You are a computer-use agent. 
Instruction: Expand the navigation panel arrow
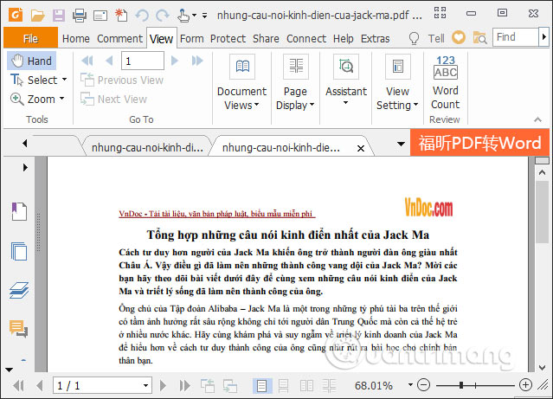point(25,167)
